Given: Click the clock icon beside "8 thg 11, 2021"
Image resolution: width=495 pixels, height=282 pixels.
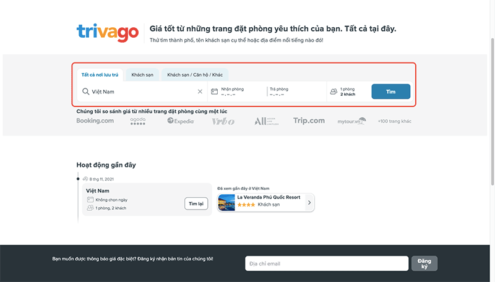Looking at the screenshot, I should (85, 179).
